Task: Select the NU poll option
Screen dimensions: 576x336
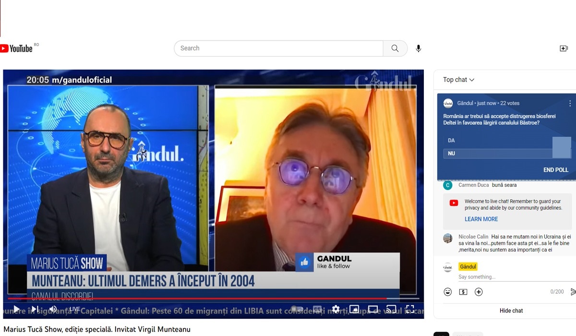Action: click(x=507, y=154)
